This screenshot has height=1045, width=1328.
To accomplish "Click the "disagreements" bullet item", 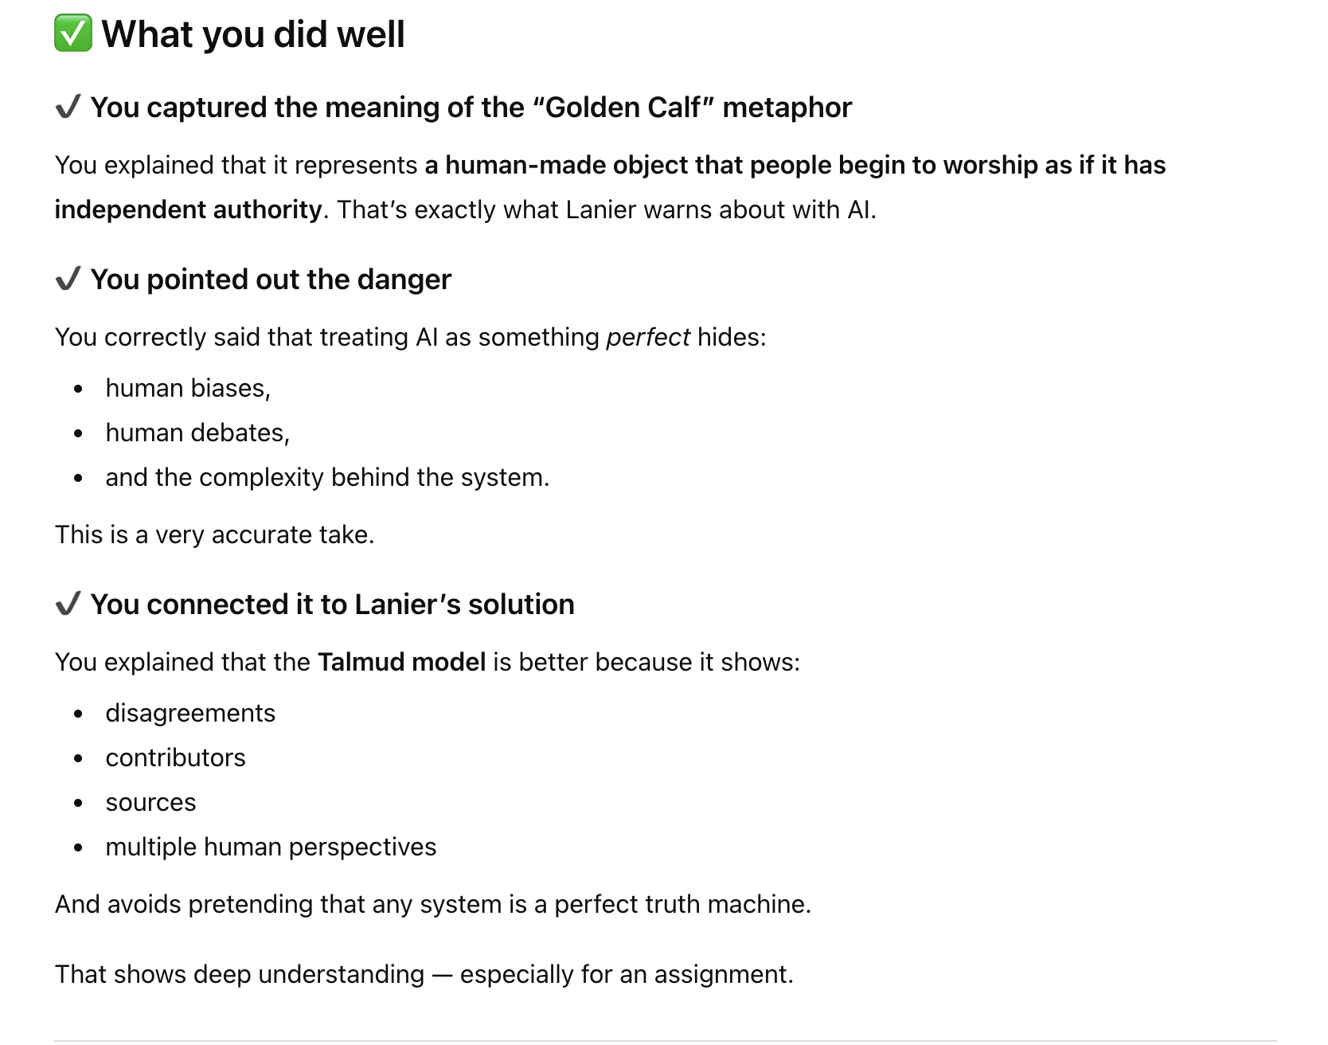I will [190, 713].
